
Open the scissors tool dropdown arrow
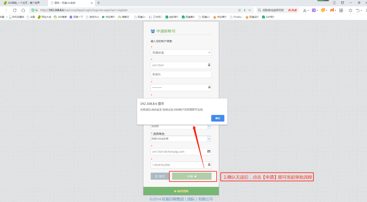[x=308, y=11]
